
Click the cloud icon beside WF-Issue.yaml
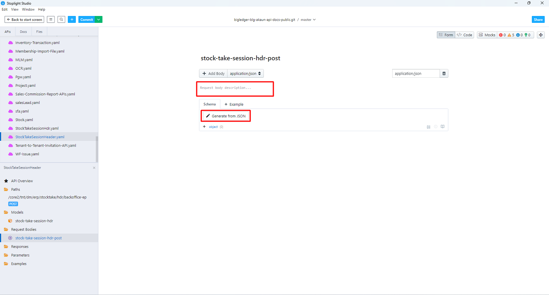tap(11, 154)
